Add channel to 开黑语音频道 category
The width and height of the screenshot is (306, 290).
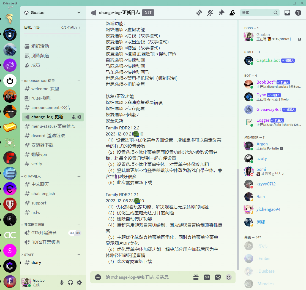[x=79, y=225]
